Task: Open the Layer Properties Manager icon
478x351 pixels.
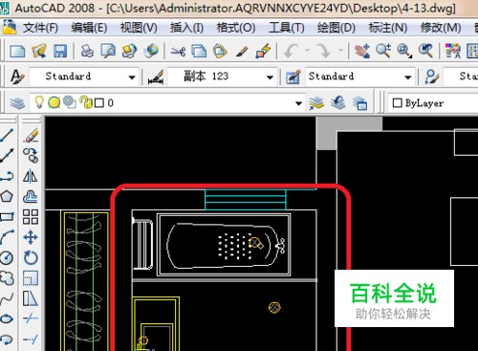Action: (17, 103)
